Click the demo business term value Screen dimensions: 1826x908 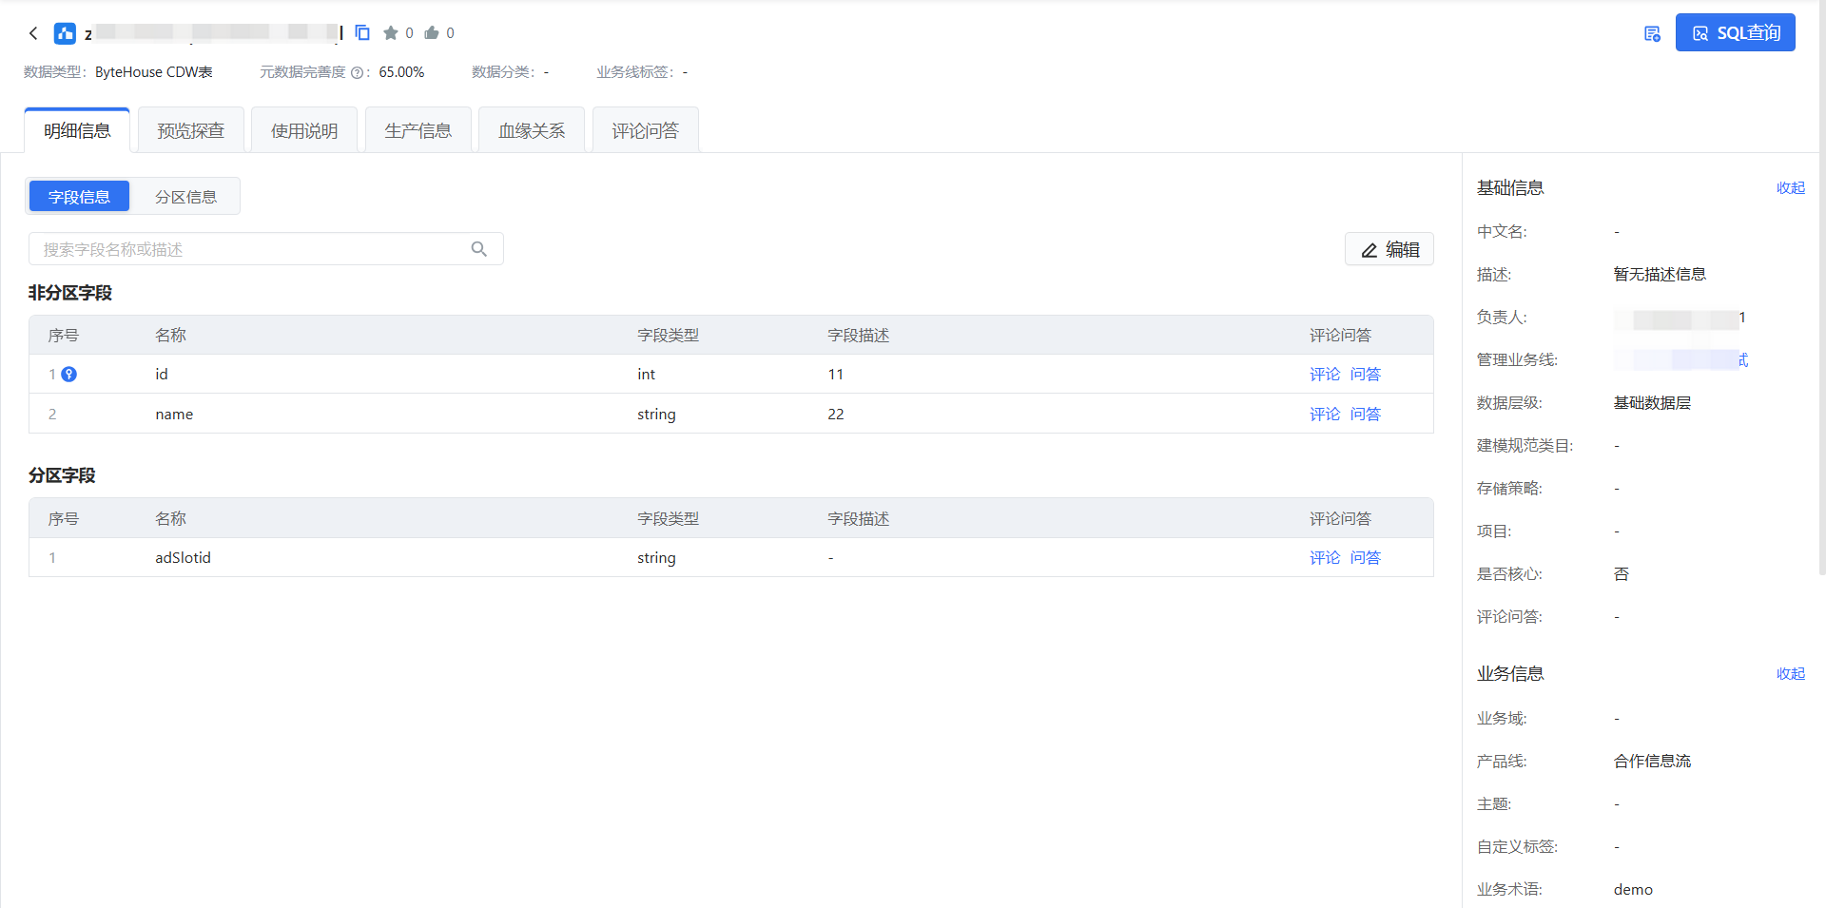[1633, 890]
